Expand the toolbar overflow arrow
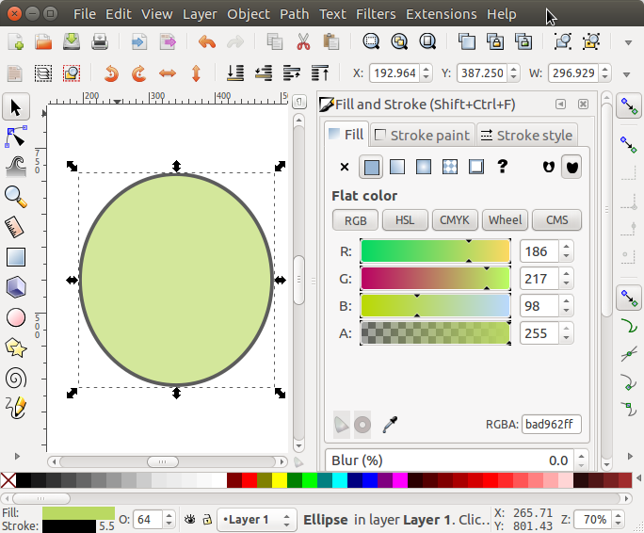The width and height of the screenshot is (644, 533). 628,42
